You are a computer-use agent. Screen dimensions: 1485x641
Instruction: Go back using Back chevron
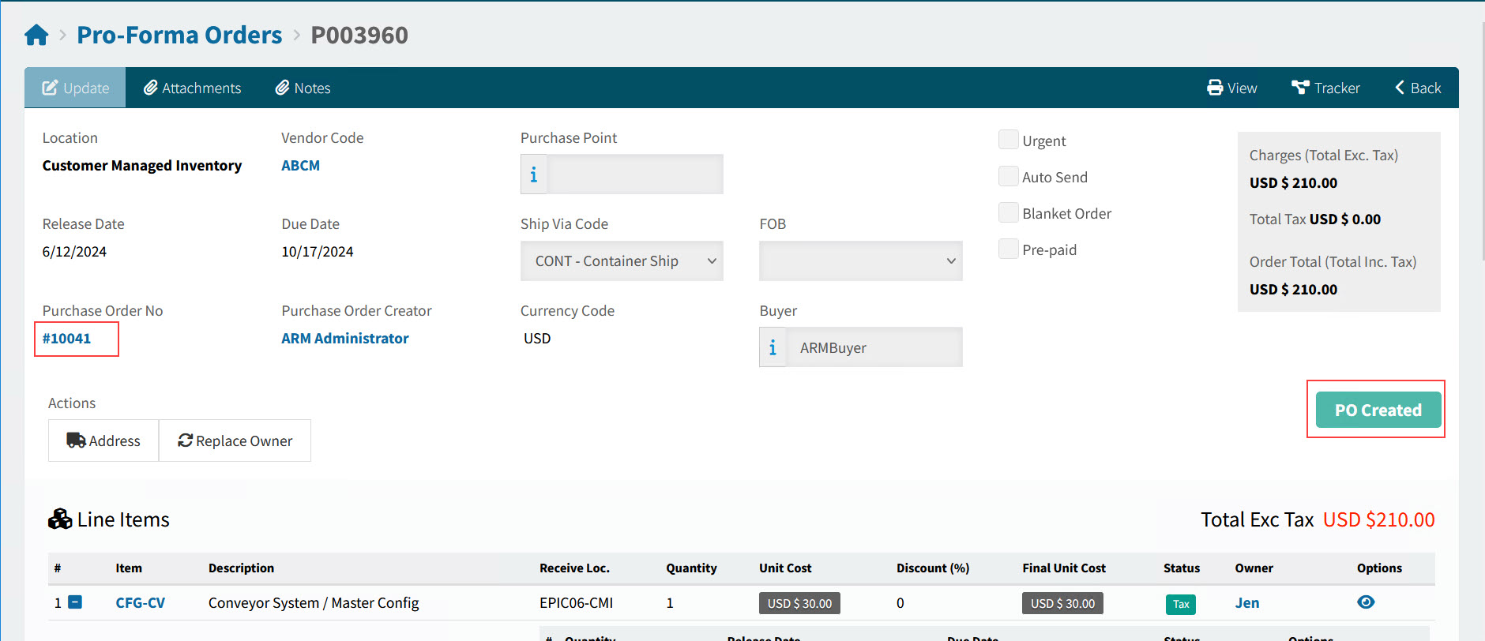pyautogui.click(x=1418, y=88)
